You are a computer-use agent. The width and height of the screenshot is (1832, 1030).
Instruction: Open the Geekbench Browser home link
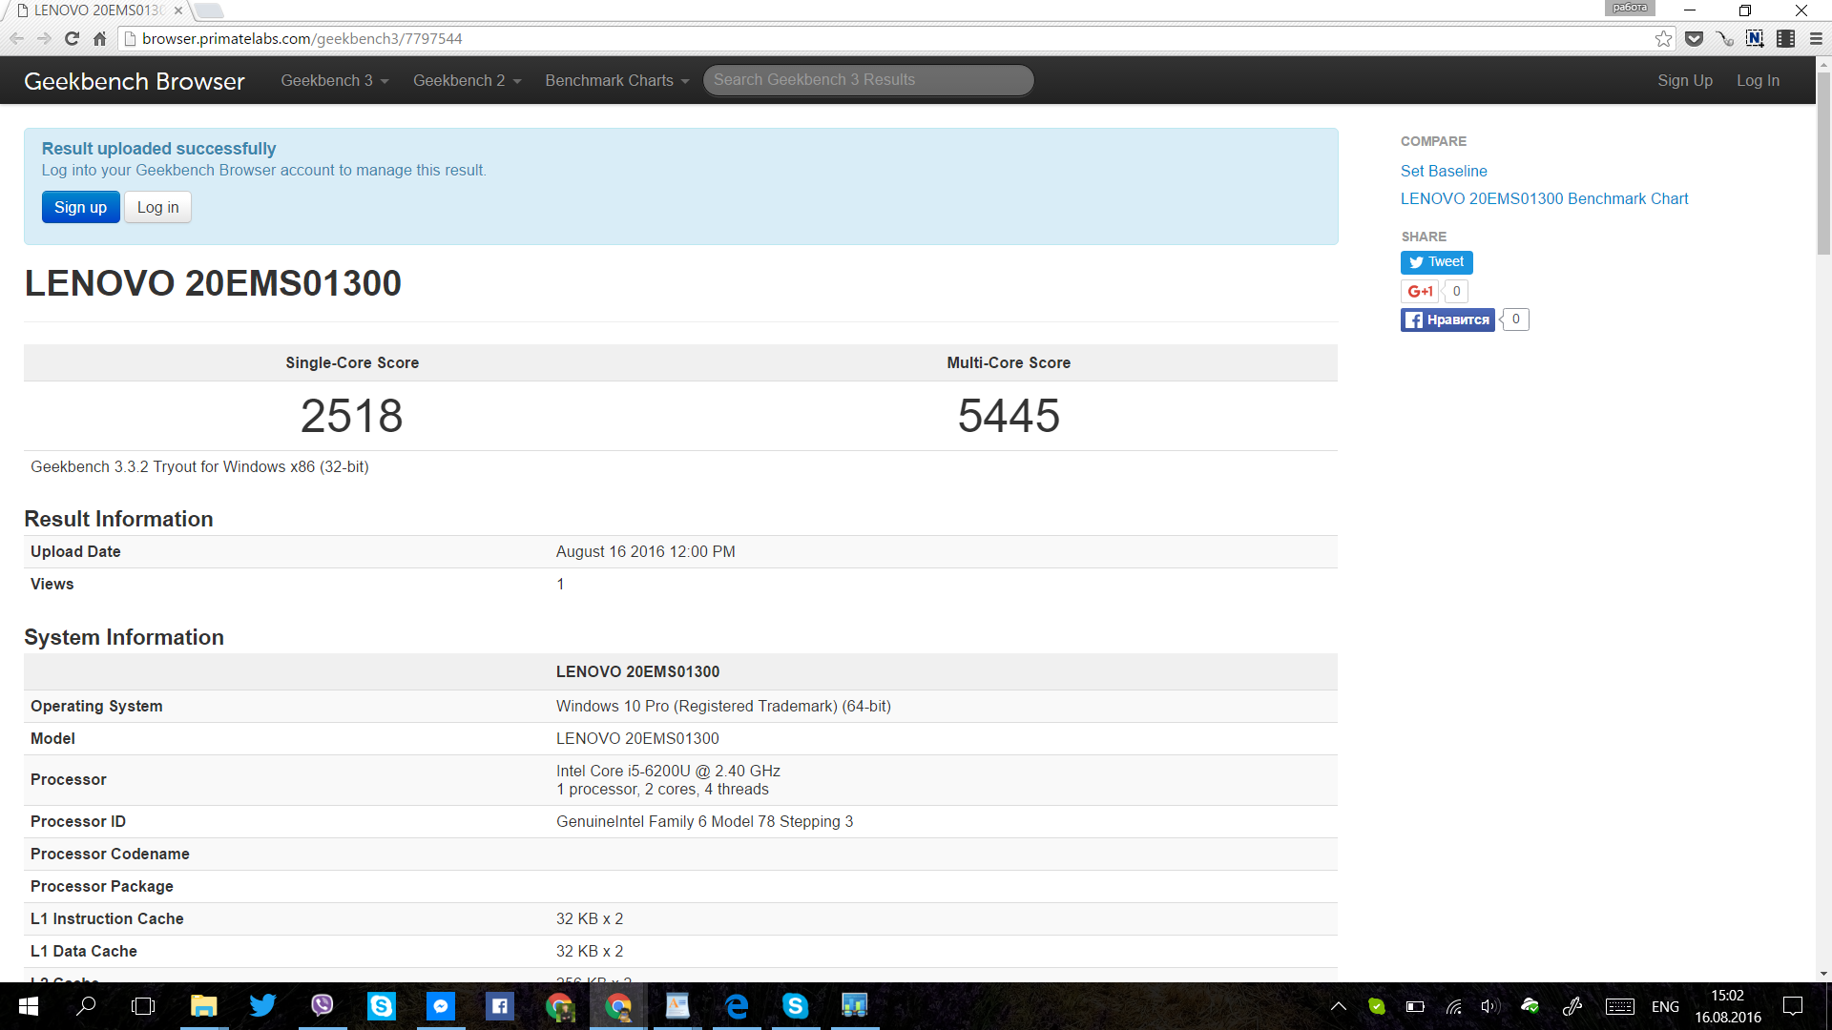click(135, 81)
